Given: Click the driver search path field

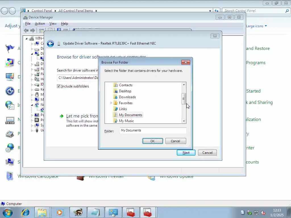Looking at the screenshot, I should [x=78, y=78].
